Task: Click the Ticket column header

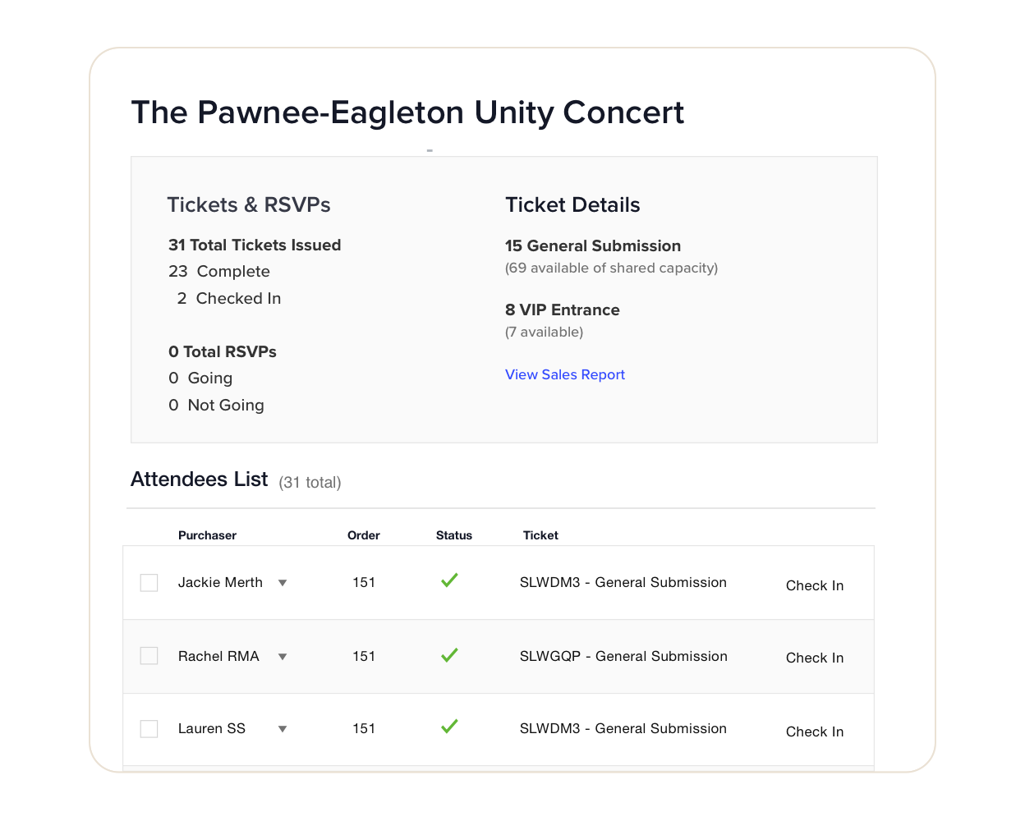Action: (540, 535)
